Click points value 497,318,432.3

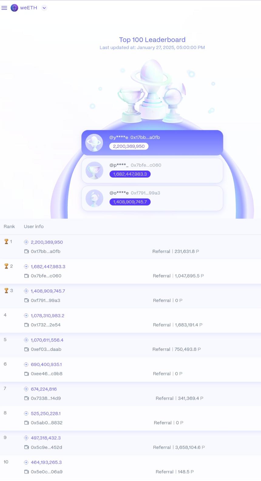tap(46, 438)
